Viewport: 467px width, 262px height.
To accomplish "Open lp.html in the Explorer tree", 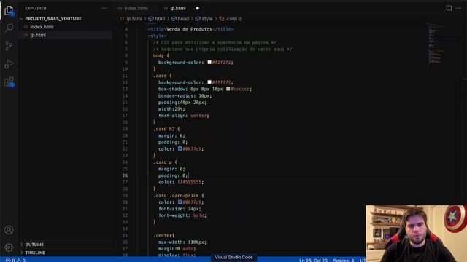I will (38, 35).
